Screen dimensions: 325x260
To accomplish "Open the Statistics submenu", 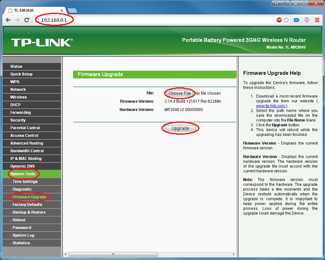I will [x=32, y=243].
